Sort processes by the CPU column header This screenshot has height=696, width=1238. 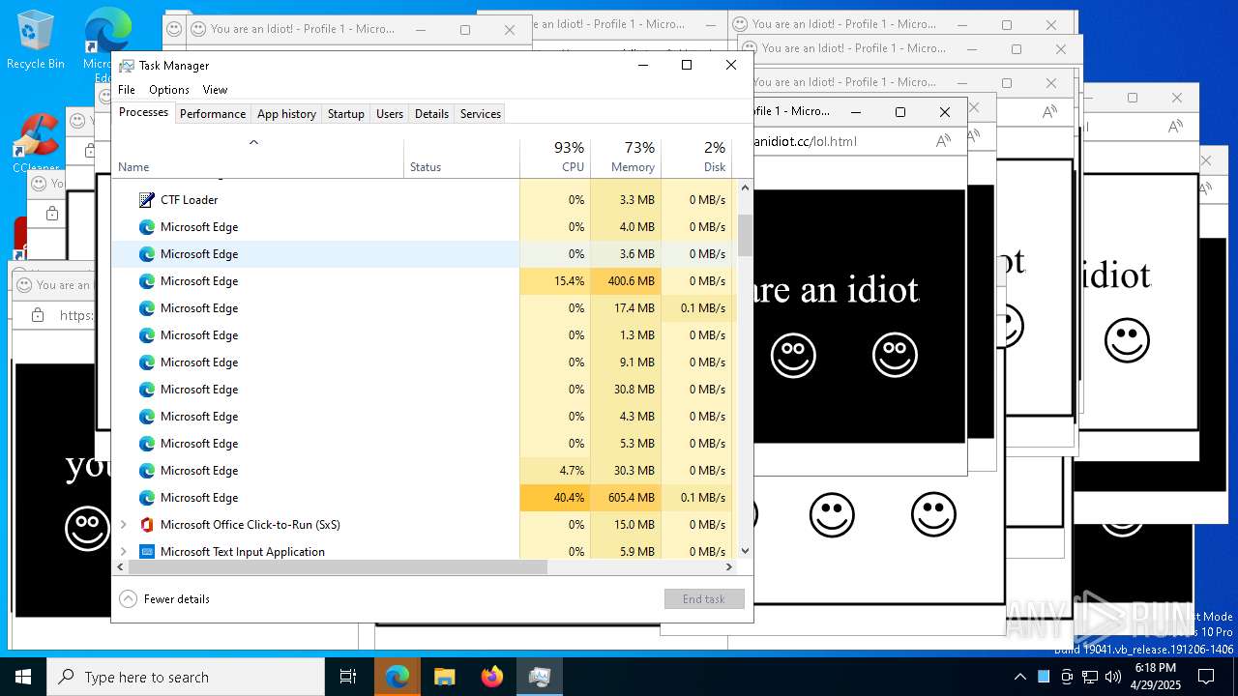[x=555, y=158]
